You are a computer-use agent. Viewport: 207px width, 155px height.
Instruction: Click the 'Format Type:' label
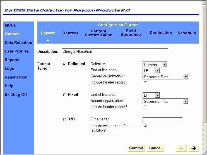[x=44, y=66]
